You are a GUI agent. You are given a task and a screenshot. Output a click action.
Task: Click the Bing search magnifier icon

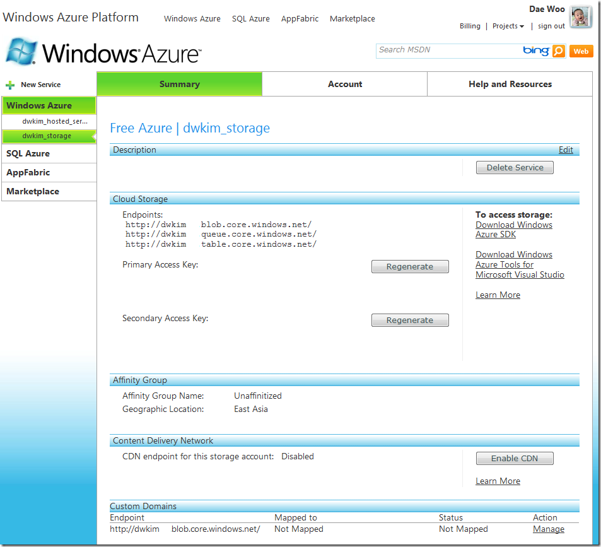click(x=559, y=50)
